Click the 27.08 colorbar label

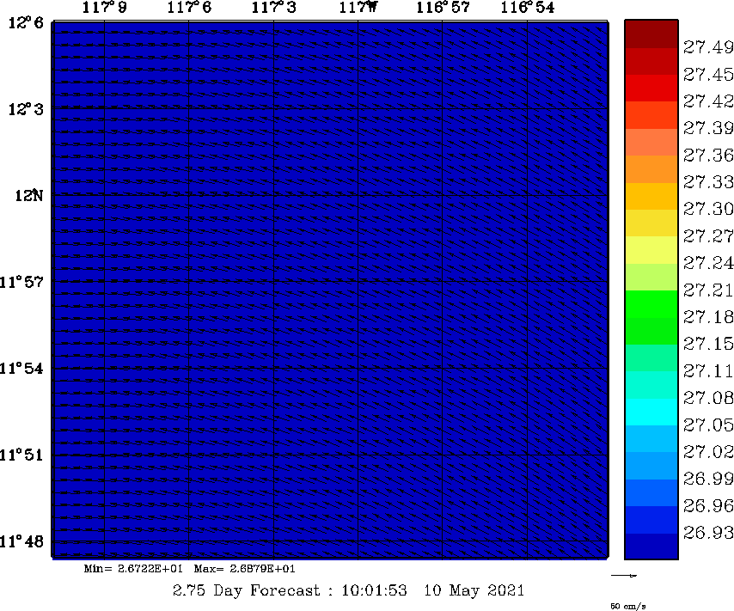coord(708,398)
